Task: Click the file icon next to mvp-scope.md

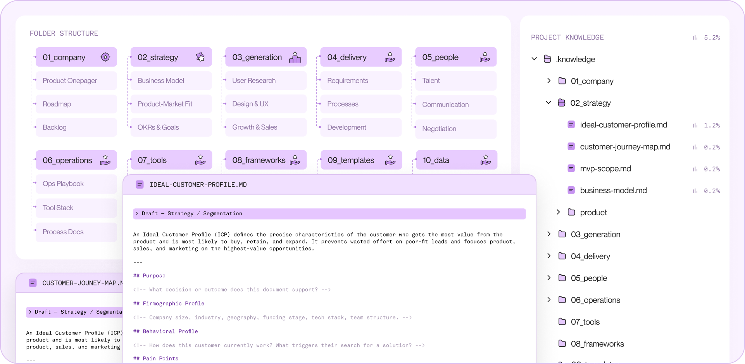Action: click(571, 168)
